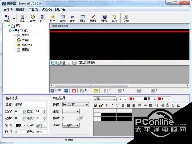This screenshot has width=192, height=144.
Task: Open the first 红 color dropdown
Action: 140,99
